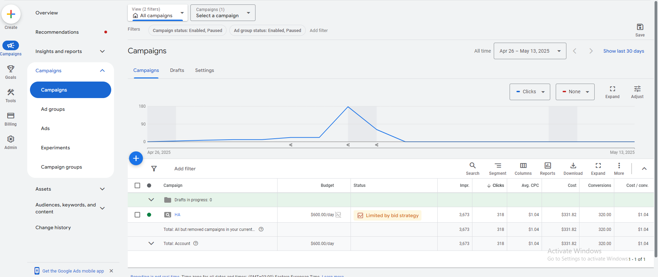Expand the Assets section
The height and width of the screenshot is (277, 658).
[102, 189]
